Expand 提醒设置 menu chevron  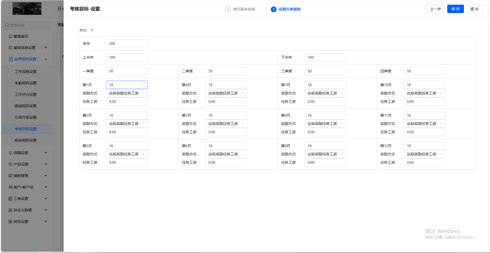pyautogui.click(x=46, y=153)
